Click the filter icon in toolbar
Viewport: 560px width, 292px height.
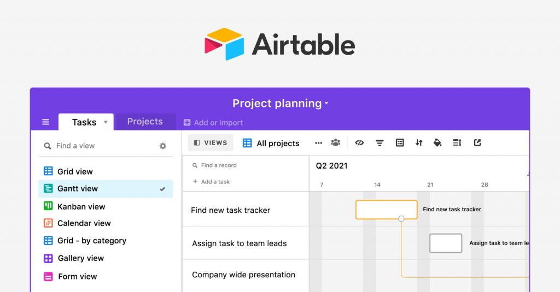(379, 143)
